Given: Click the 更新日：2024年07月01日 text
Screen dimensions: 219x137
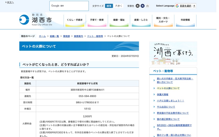Looking at the screenshot, I should (x=125, y=56).
